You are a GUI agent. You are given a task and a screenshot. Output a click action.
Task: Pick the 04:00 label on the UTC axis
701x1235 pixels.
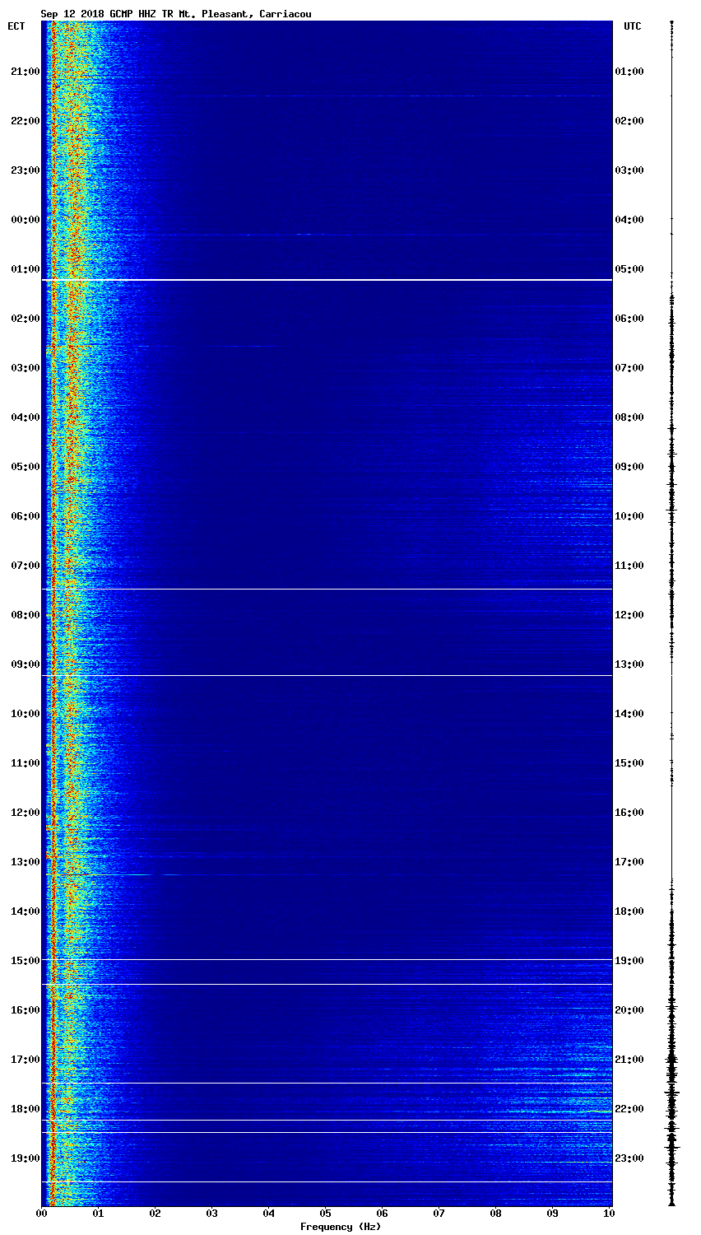click(629, 220)
